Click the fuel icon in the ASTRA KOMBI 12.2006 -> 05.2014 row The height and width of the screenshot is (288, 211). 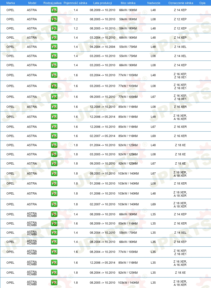click(54, 263)
